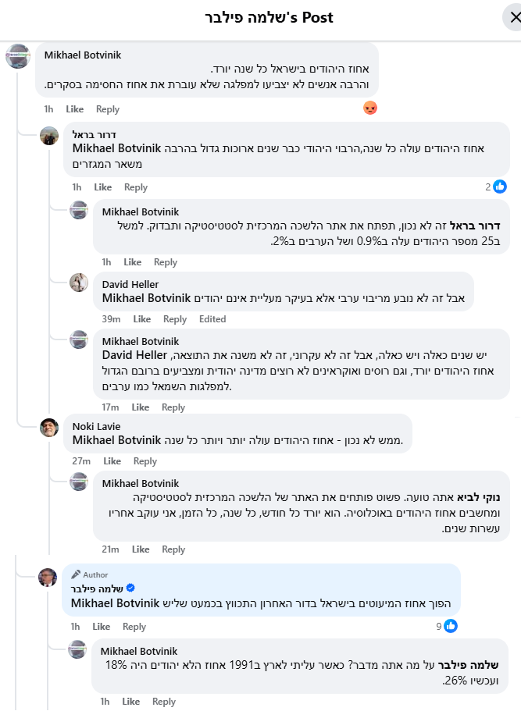
Task: Click the top Mikhael Botvinik profile avatar
Action: tap(18, 56)
